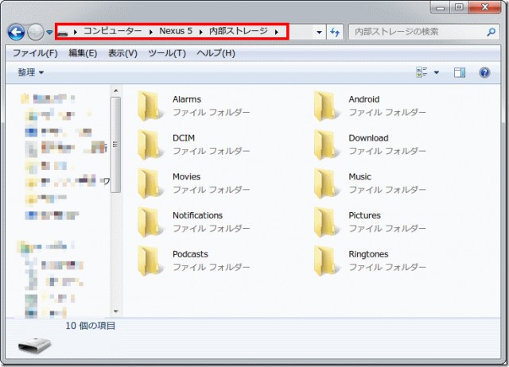Go back with the Back arrow button
The height and width of the screenshot is (367, 509).
(x=16, y=32)
